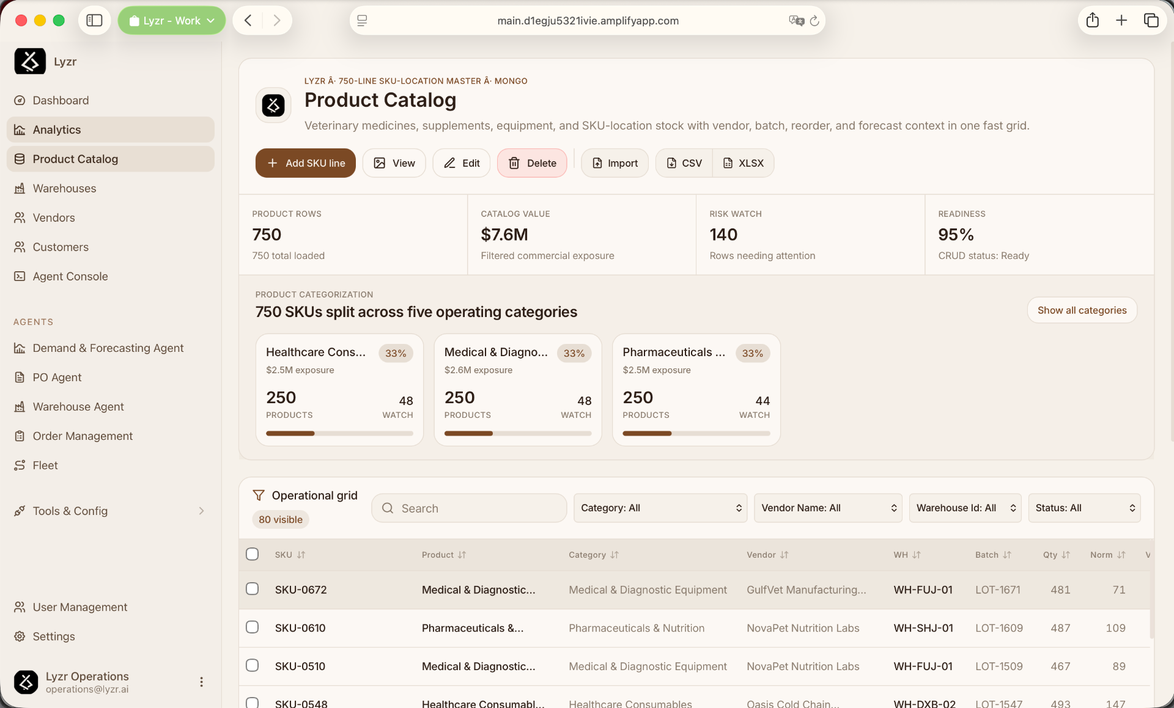Open the Category: All dropdown

tap(660, 508)
